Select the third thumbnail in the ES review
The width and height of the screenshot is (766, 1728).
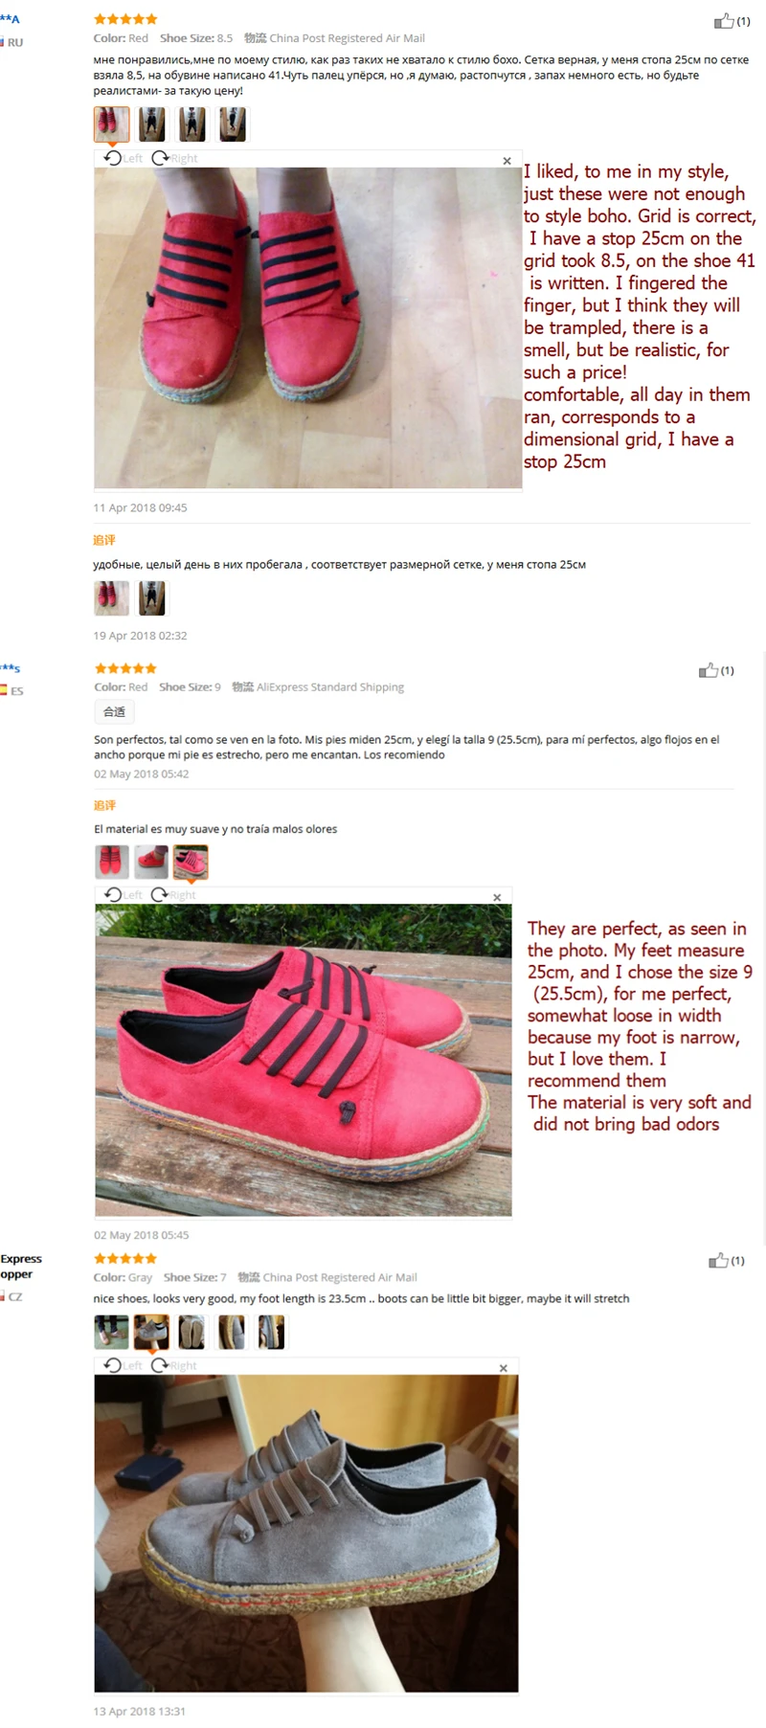[191, 862]
